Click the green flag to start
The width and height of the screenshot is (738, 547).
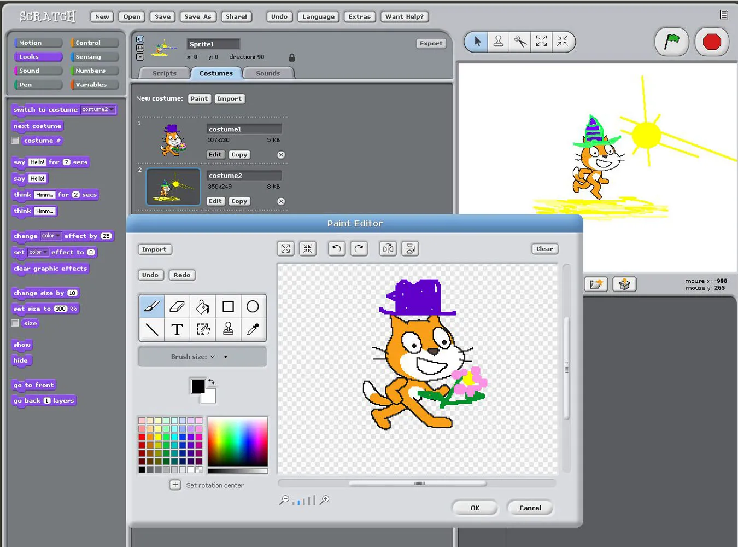click(671, 42)
